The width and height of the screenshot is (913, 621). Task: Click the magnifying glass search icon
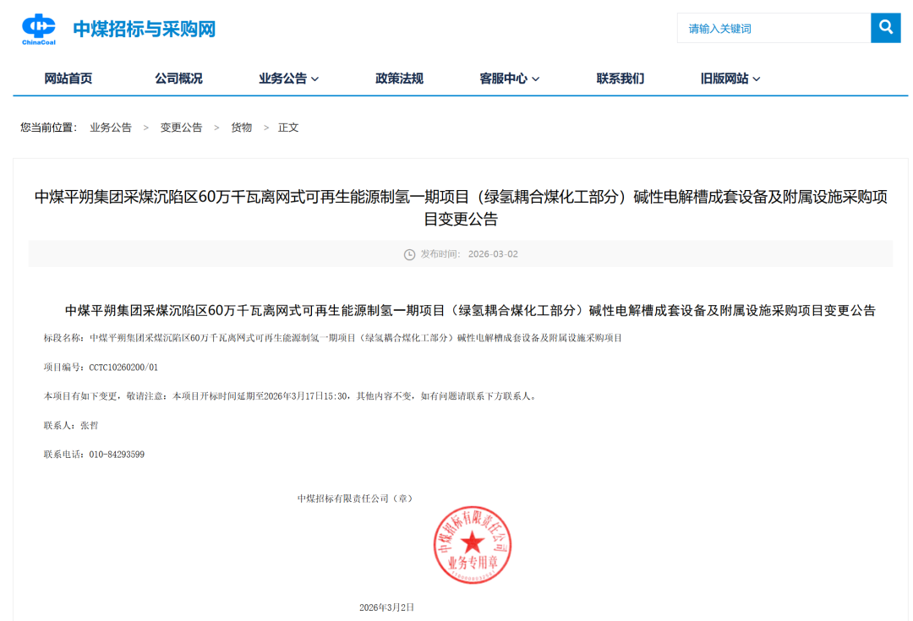click(x=885, y=28)
